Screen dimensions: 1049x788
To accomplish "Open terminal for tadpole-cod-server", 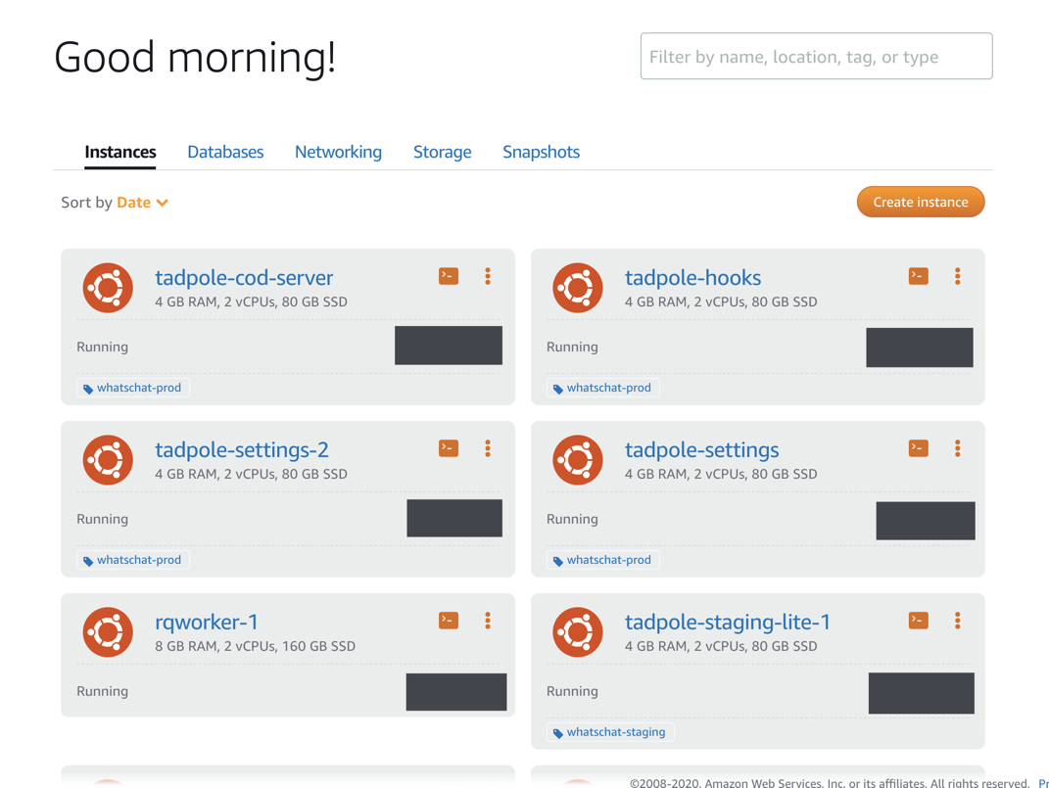I will coord(449,277).
